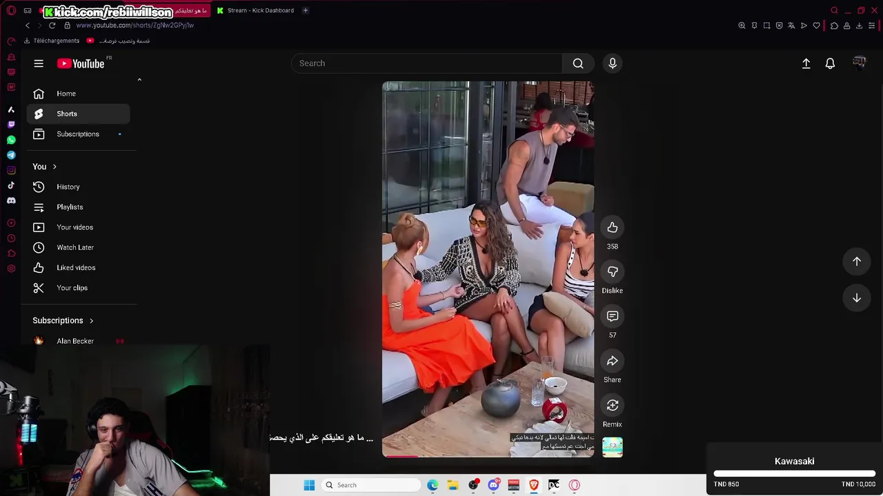Click the YouTube search input field
Image resolution: width=883 pixels, height=496 pixels.
click(x=426, y=63)
